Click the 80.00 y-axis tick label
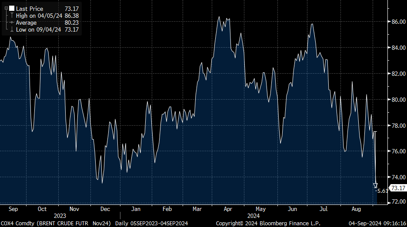This screenshot has height=227, width=407. [398, 99]
